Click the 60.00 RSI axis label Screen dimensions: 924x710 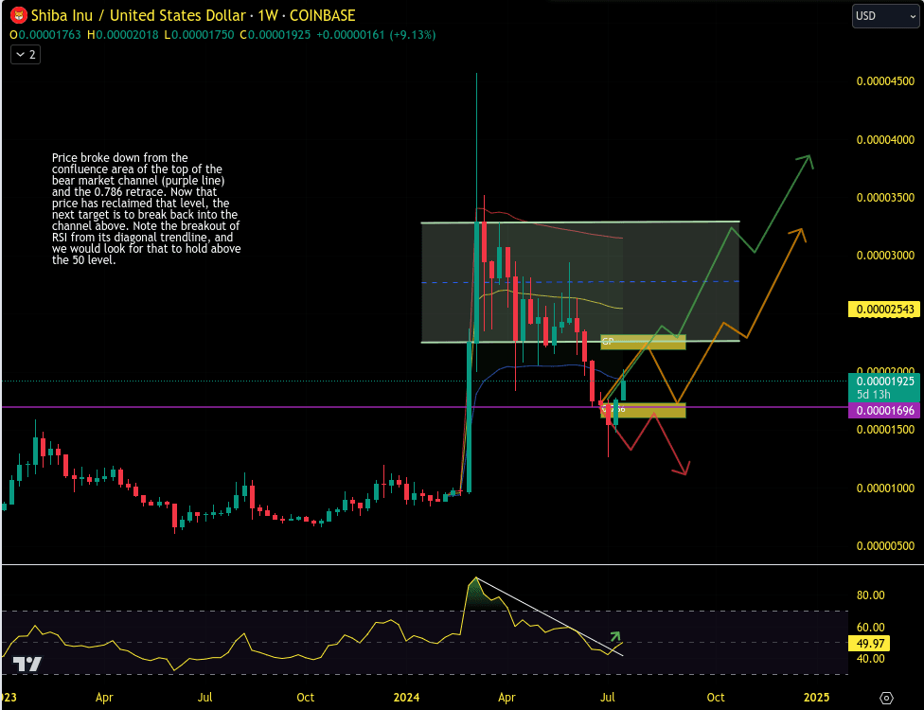pos(870,627)
